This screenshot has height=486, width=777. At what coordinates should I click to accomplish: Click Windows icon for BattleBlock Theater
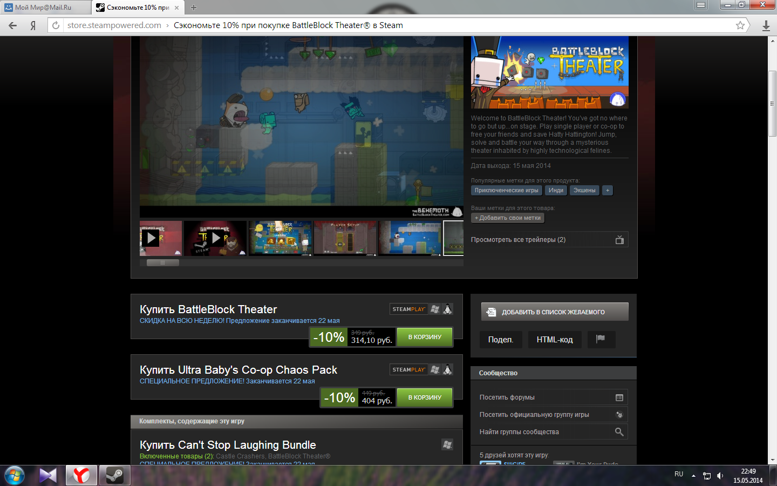point(435,309)
